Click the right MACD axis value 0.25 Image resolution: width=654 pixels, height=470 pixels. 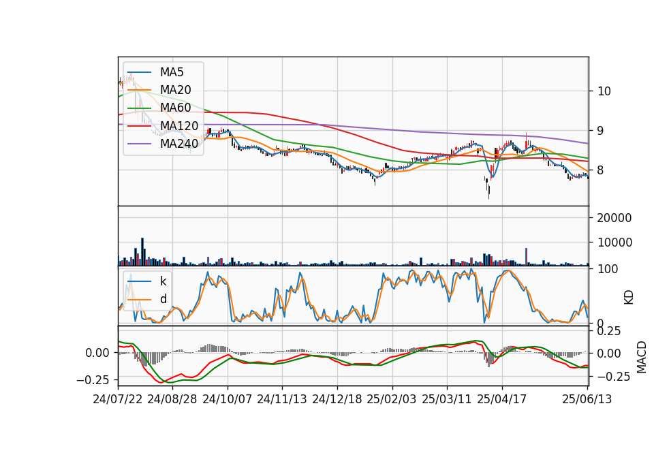tap(609, 331)
